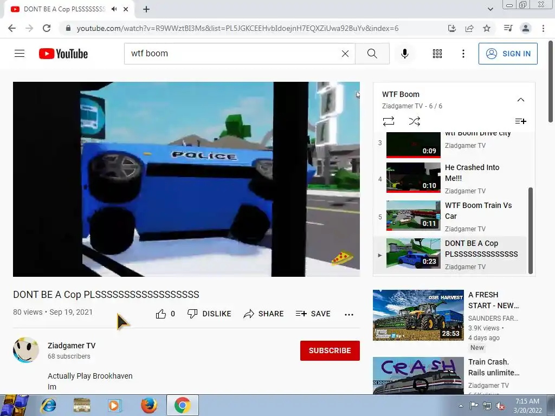Open a new browser tab
The height and width of the screenshot is (416, 555).
pyautogui.click(x=146, y=9)
